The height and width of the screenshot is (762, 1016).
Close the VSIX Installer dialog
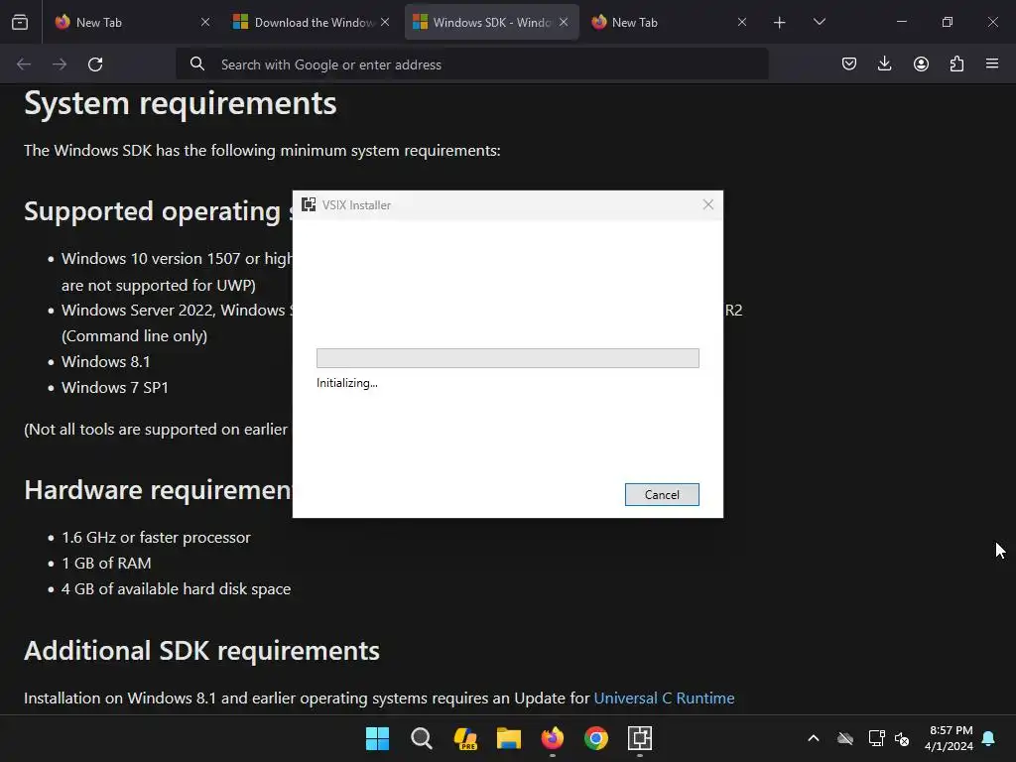coord(708,204)
